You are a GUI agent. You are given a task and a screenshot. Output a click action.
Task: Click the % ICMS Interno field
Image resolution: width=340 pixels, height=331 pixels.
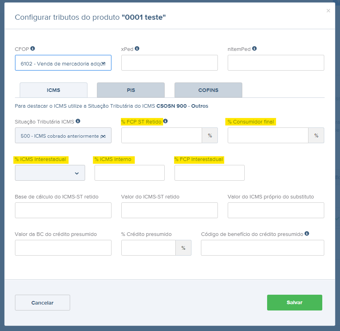click(130, 173)
